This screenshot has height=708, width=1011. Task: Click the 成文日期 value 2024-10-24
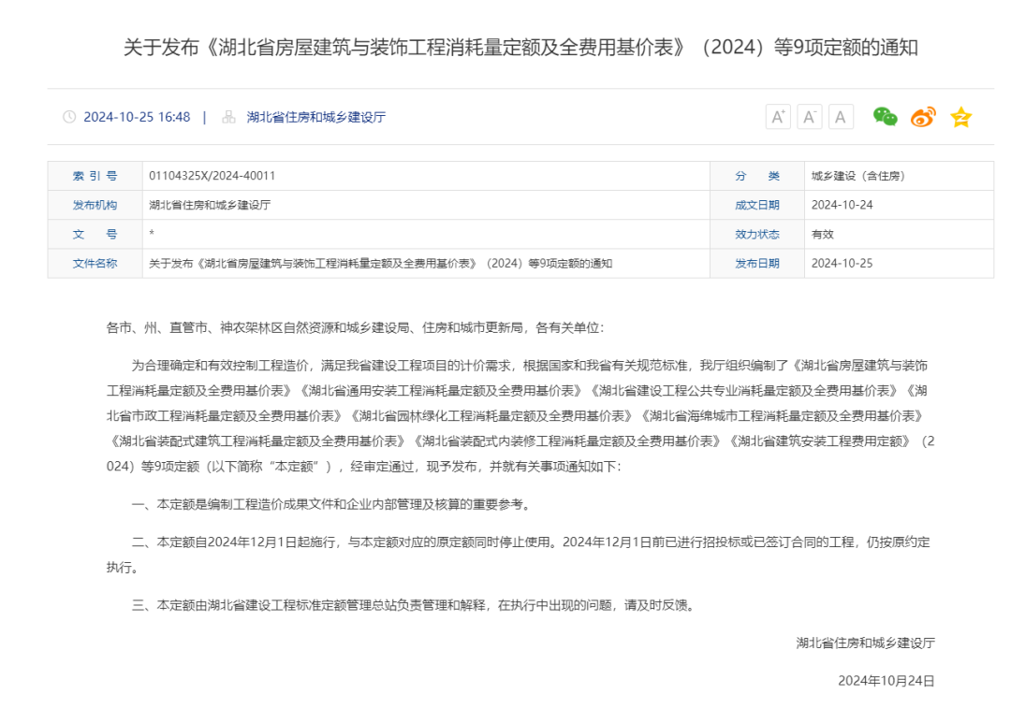tap(842, 205)
